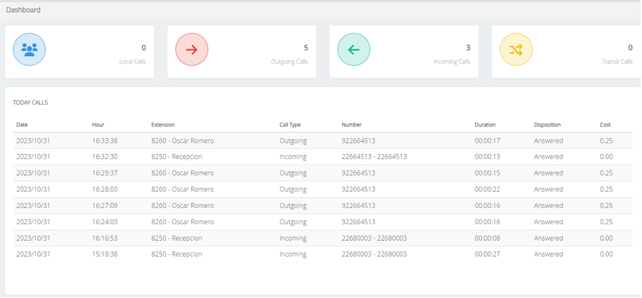Click duration 00:00:08 cell

coord(487,238)
